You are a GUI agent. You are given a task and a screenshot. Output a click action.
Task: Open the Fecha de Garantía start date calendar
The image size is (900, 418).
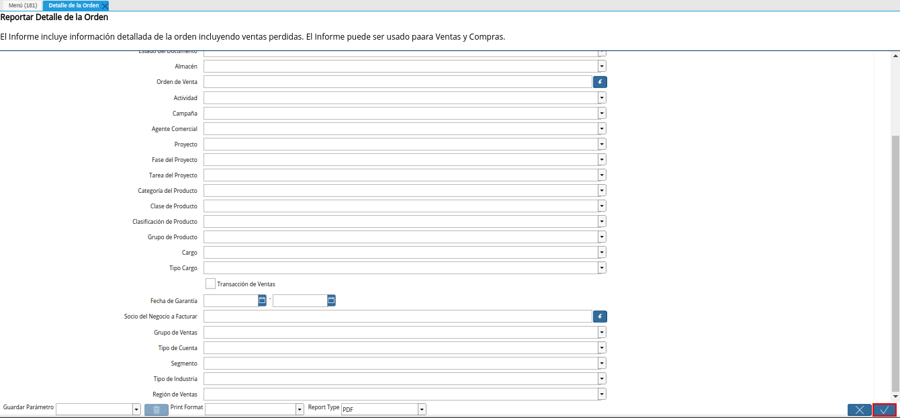[x=263, y=301]
